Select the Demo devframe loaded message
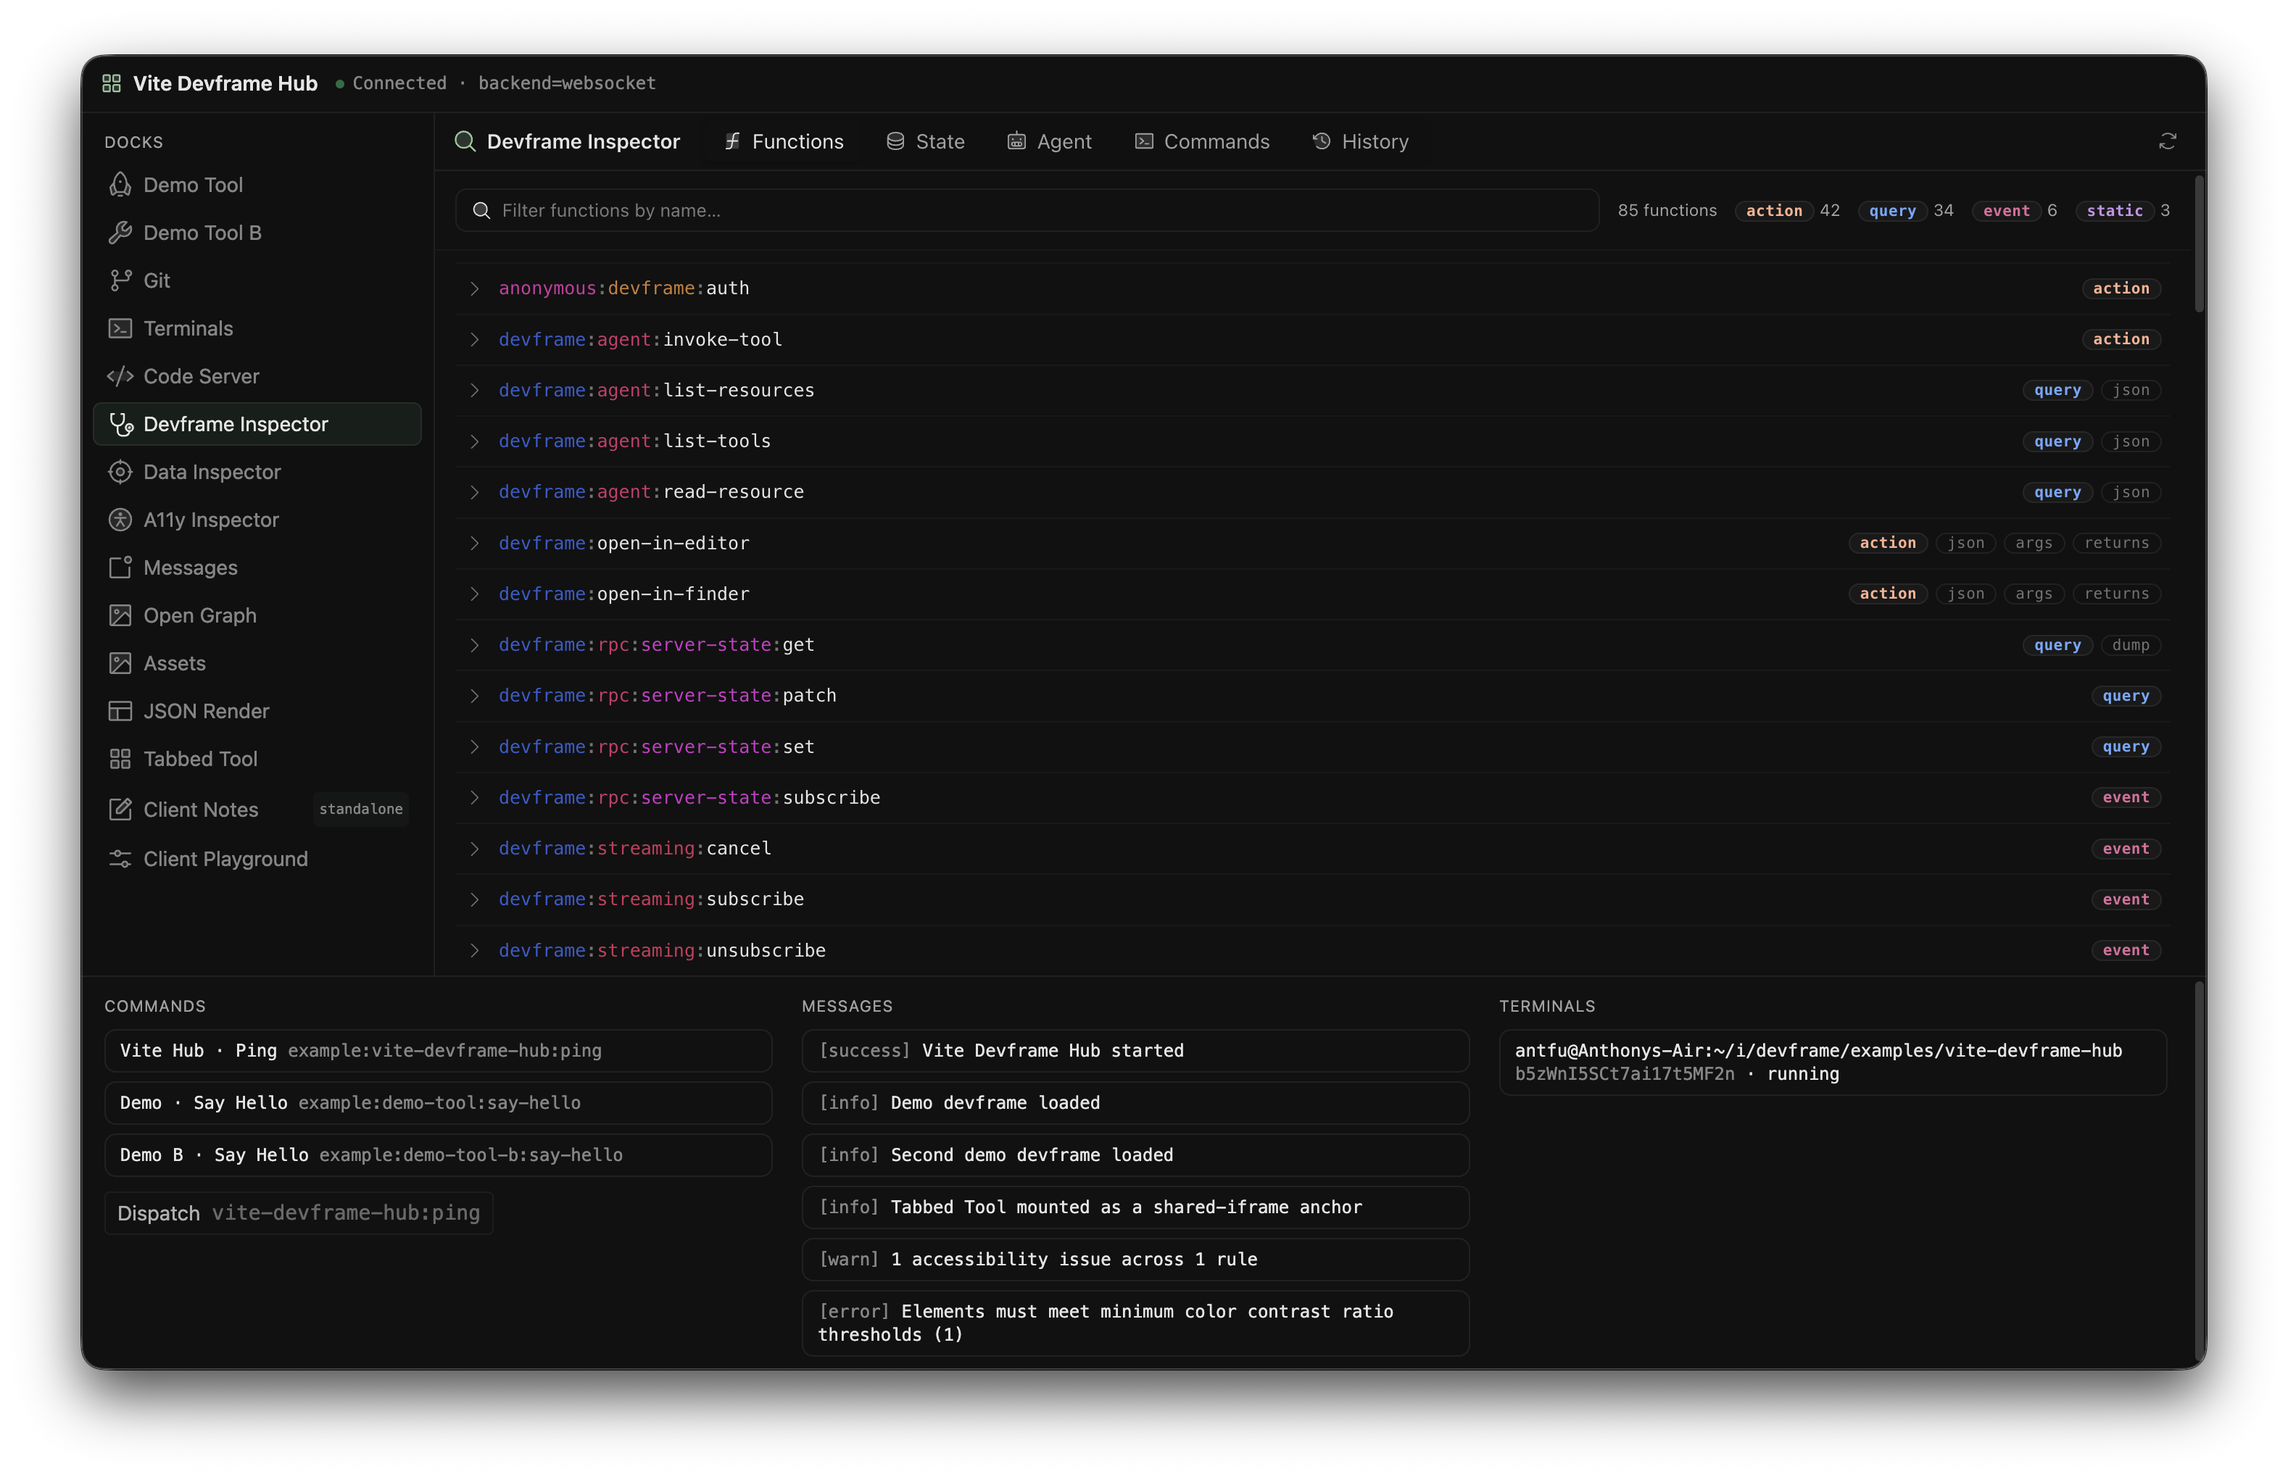2288x1477 pixels. 1135,1103
